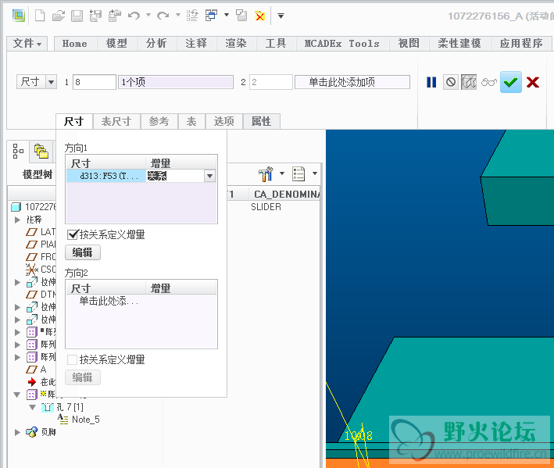The width and height of the screenshot is (554, 468).
Task: Open the 关系 increment dropdown arrow
Action: click(209, 176)
